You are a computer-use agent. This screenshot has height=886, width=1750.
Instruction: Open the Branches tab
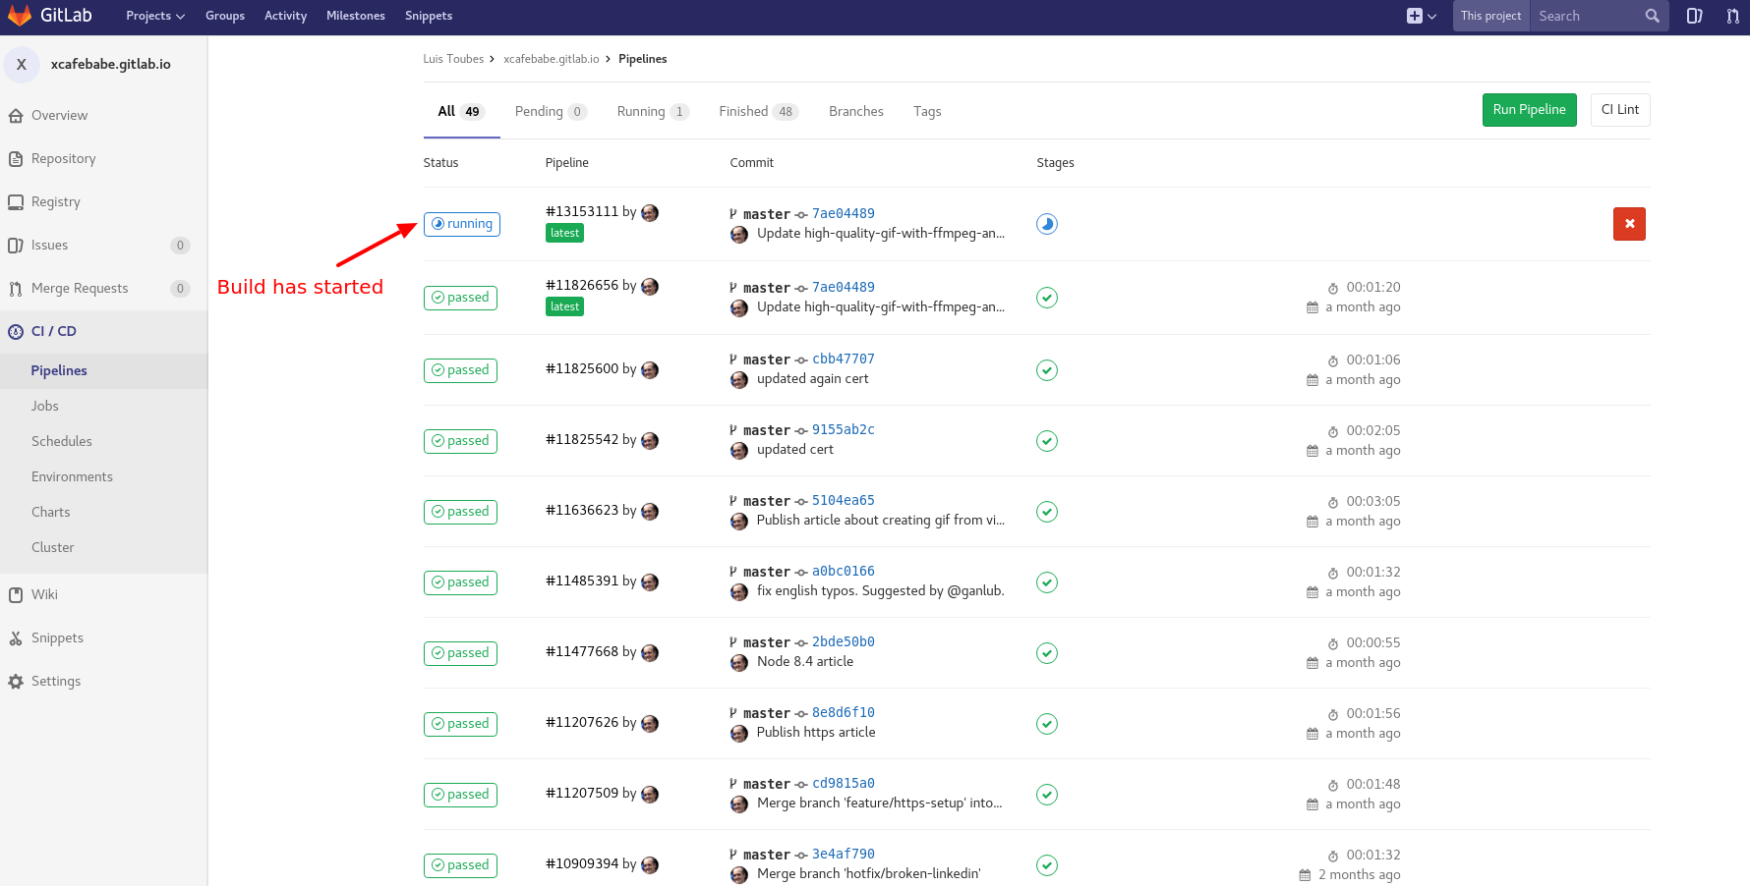coord(855,111)
